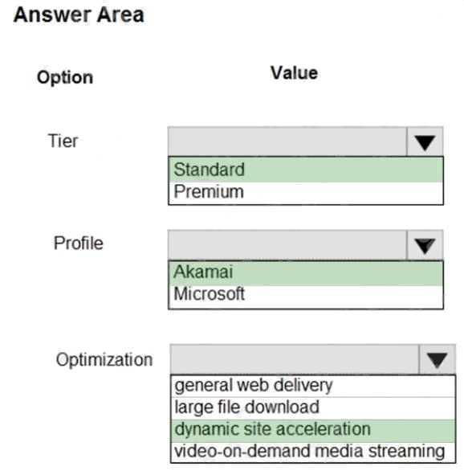Click the Option column header
The width and height of the screenshot is (464, 471).
[65, 78]
